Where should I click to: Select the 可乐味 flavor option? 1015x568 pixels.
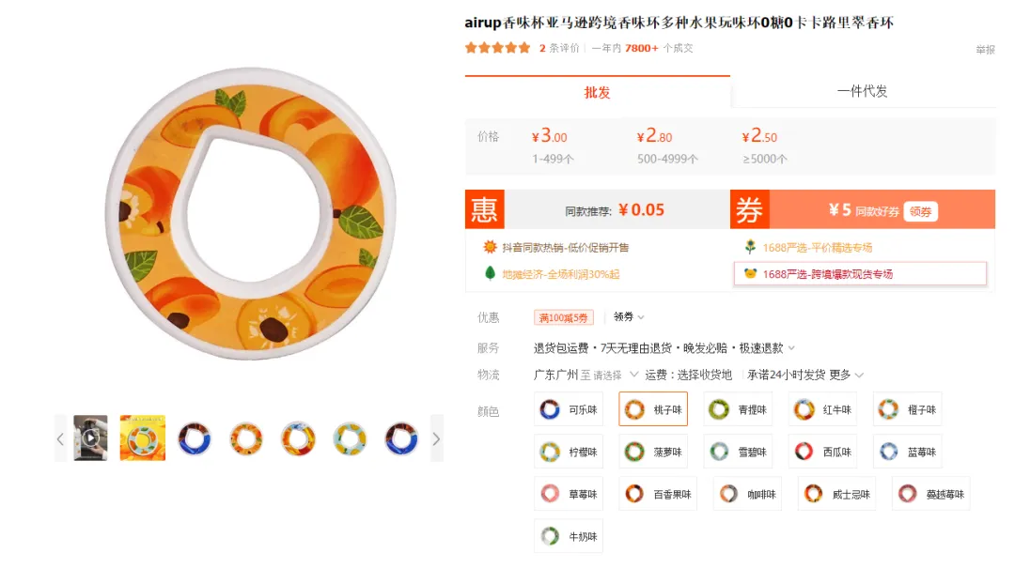[x=568, y=408]
